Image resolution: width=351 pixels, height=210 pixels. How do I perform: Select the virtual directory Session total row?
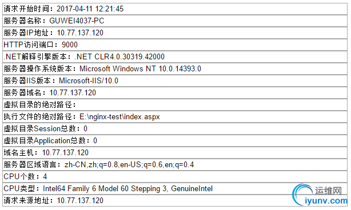pos(175,128)
